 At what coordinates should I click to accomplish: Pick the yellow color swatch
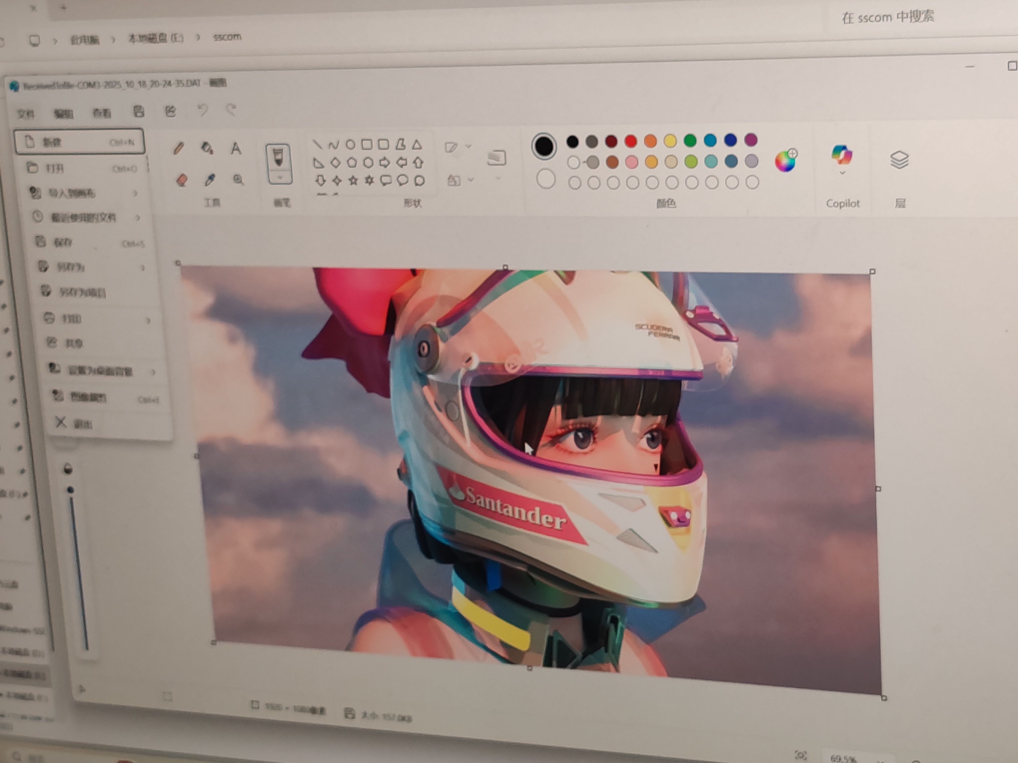pos(670,140)
